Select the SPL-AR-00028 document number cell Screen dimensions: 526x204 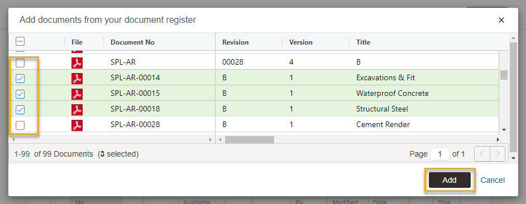pyautogui.click(x=135, y=125)
